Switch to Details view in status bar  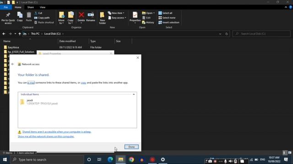(x=284, y=153)
